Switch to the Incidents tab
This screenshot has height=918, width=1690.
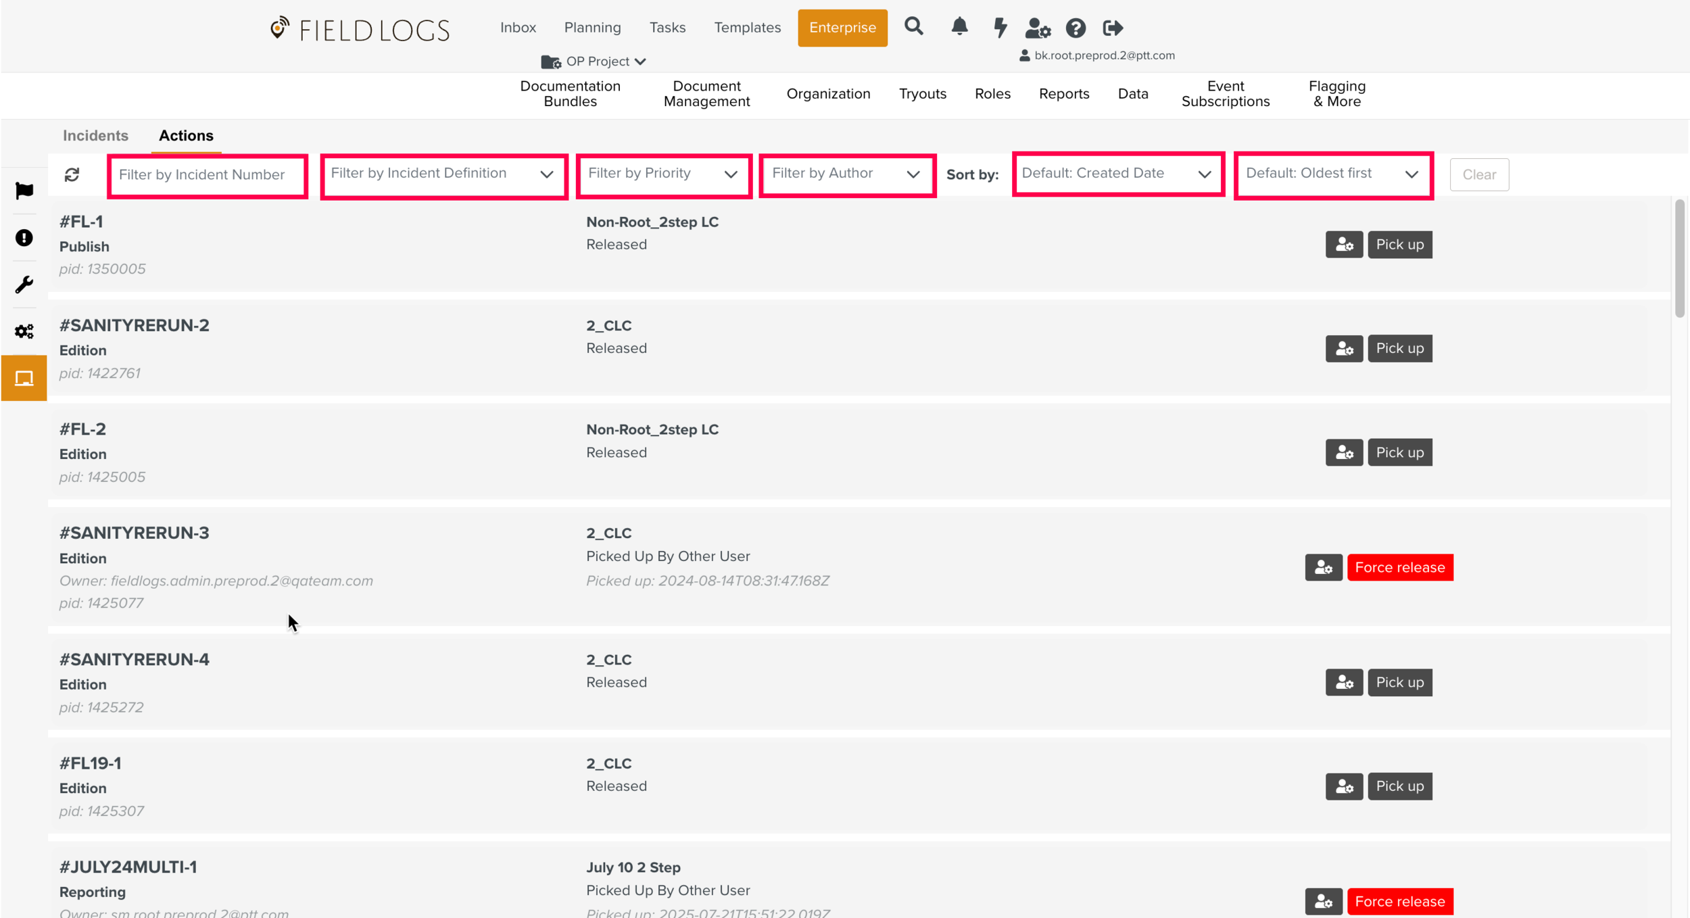(x=95, y=136)
